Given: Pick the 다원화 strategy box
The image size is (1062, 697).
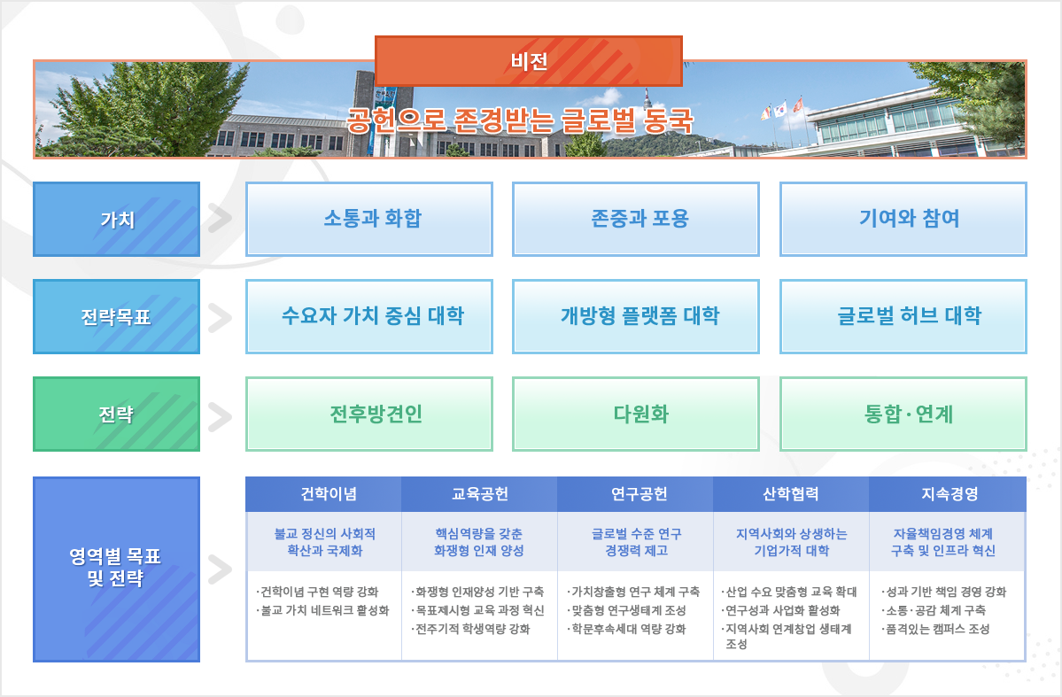Looking at the screenshot, I should (x=636, y=414).
